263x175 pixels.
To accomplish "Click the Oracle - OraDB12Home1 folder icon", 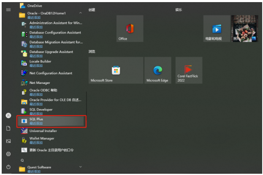I will click(22, 15).
